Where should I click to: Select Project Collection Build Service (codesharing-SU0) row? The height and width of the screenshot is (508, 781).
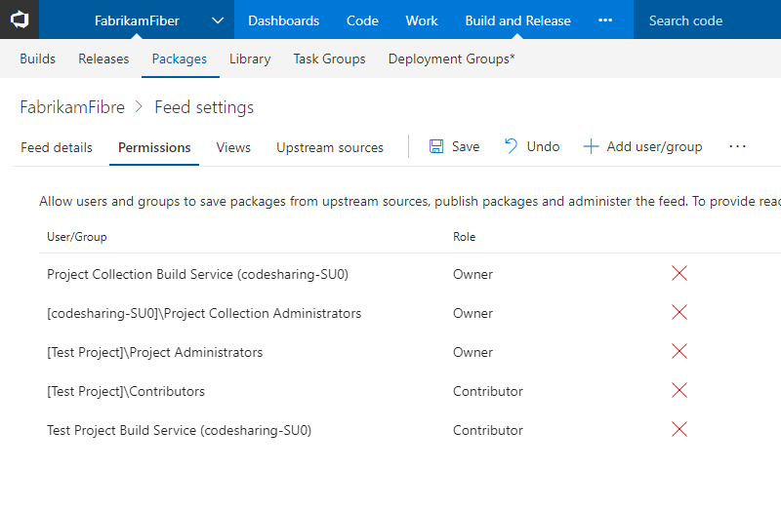click(410, 274)
